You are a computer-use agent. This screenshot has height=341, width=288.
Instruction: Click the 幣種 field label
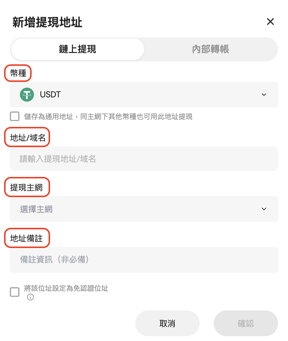click(x=18, y=73)
